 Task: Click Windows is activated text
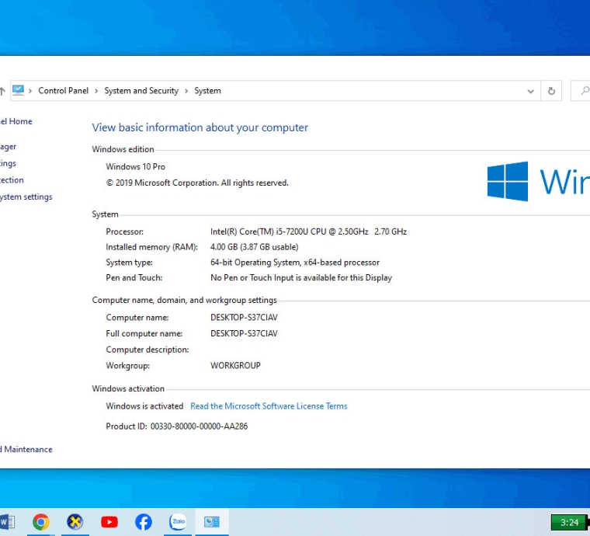click(x=144, y=406)
